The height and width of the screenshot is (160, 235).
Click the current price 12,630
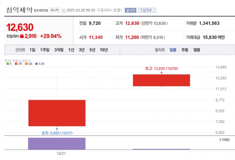20,27
